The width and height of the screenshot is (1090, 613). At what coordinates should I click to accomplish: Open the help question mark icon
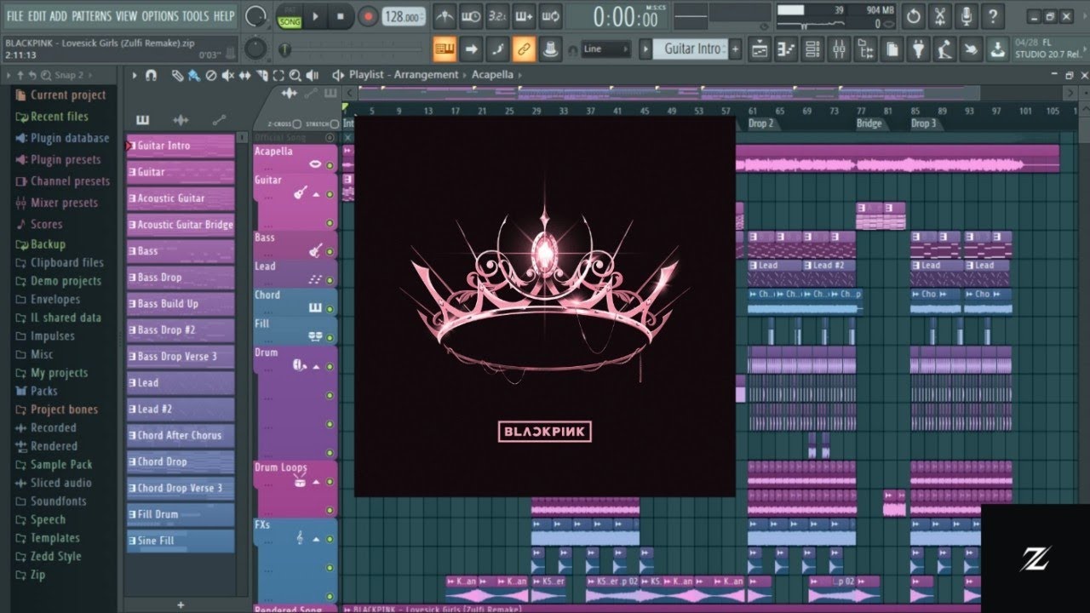click(992, 16)
